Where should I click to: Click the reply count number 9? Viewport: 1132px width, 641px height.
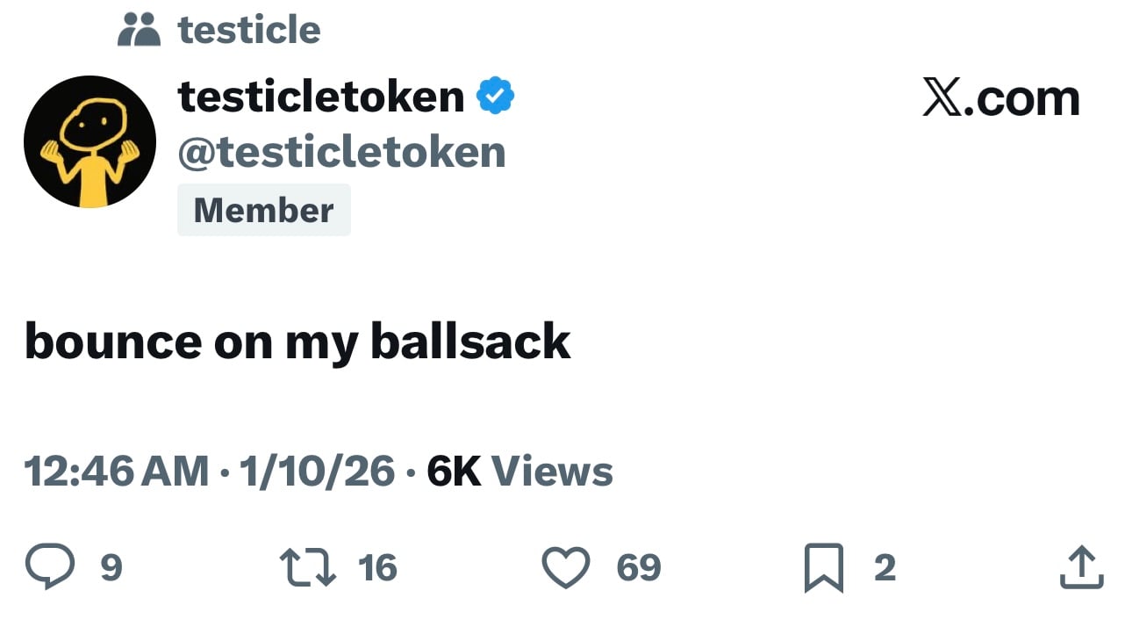pyautogui.click(x=111, y=568)
